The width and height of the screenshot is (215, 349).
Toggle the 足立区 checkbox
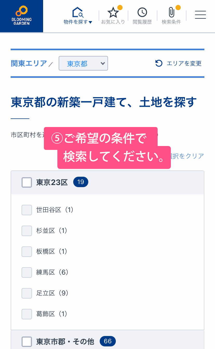click(x=27, y=293)
